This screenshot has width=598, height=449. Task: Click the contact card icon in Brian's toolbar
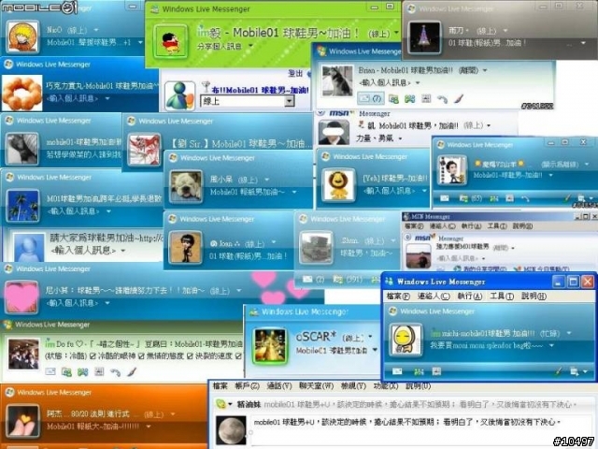pos(393,99)
